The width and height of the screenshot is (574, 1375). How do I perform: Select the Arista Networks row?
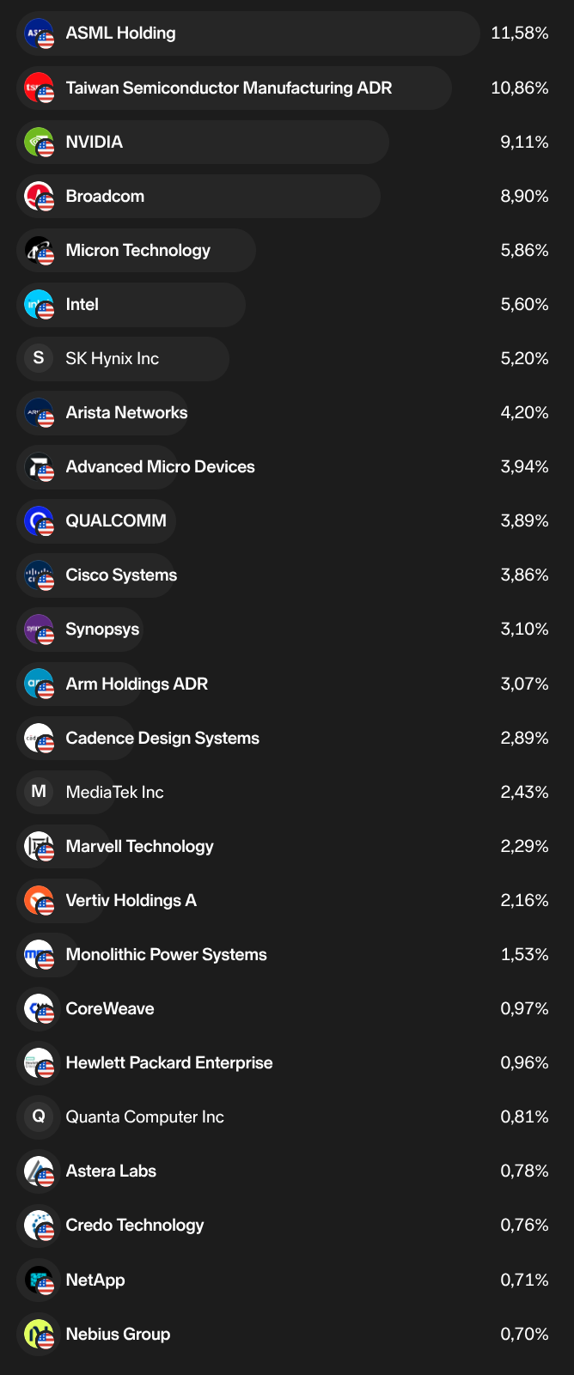[x=126, y=413]
